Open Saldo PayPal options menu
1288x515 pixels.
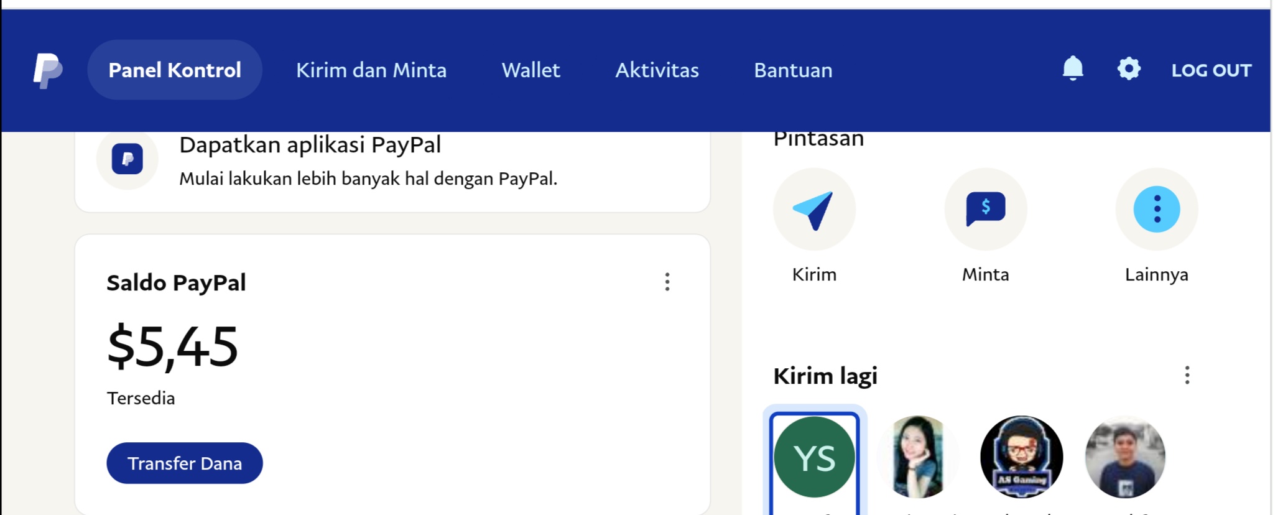667,282
